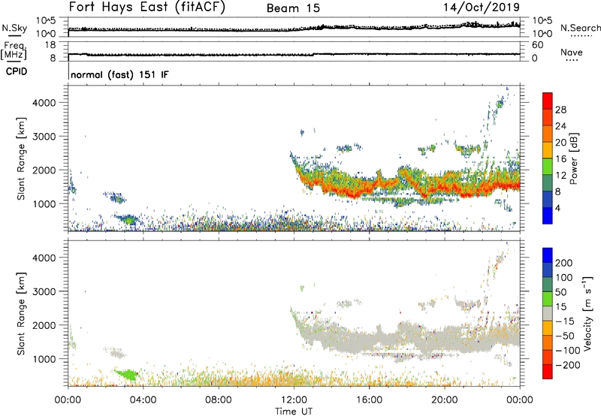The height and width of the screenshot is (416, 601).
Task: Click '4000' on the power panel axis
Action: 44,103
